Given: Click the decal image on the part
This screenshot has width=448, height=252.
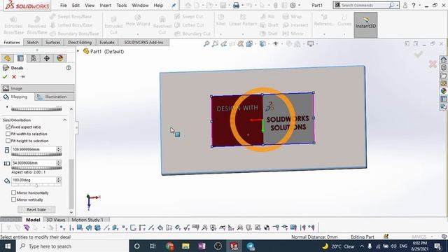Looking at the screenshot, I should [x=262, y=120].
